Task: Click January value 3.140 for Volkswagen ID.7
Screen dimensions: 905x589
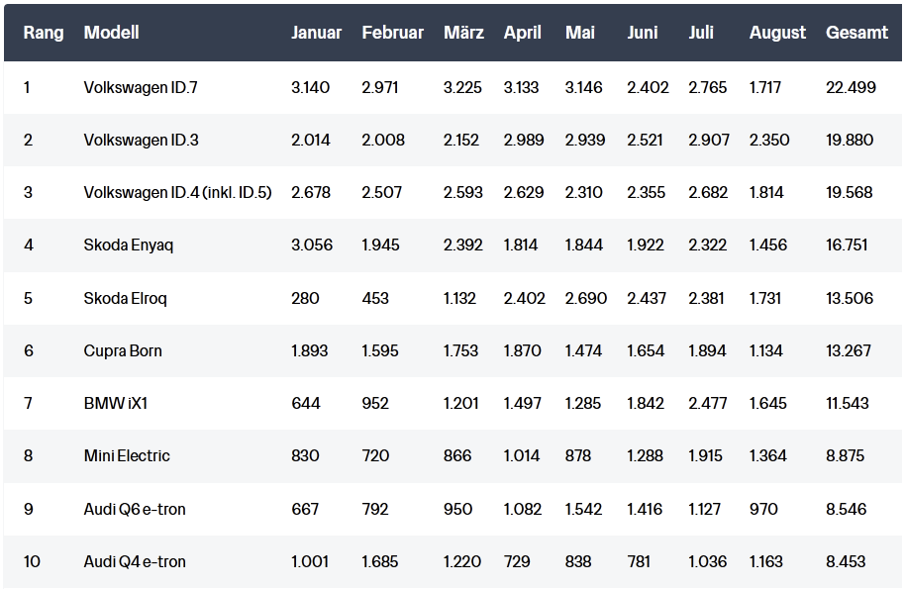Action: 311,88
